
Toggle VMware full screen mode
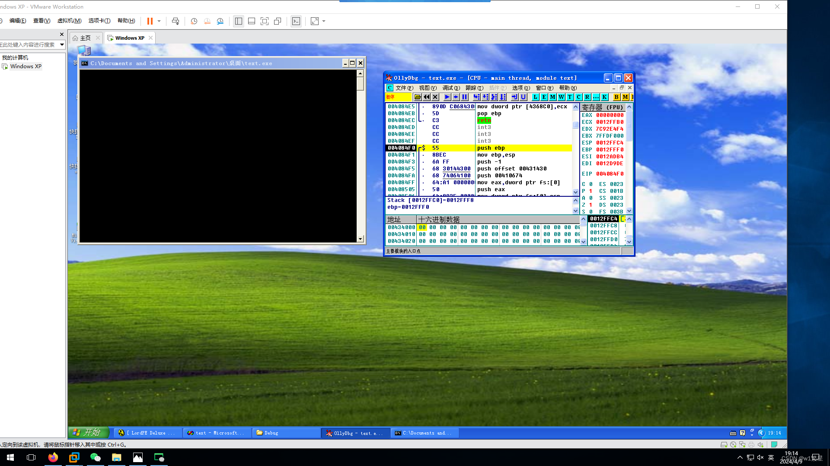pos(265,21)
